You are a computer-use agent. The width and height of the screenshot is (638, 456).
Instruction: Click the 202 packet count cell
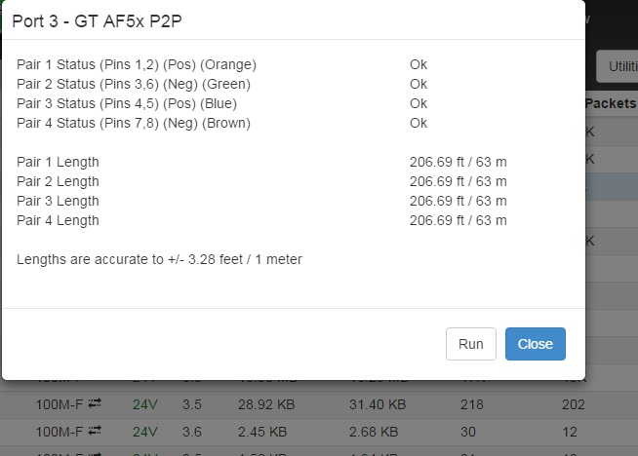pos(574,403)
